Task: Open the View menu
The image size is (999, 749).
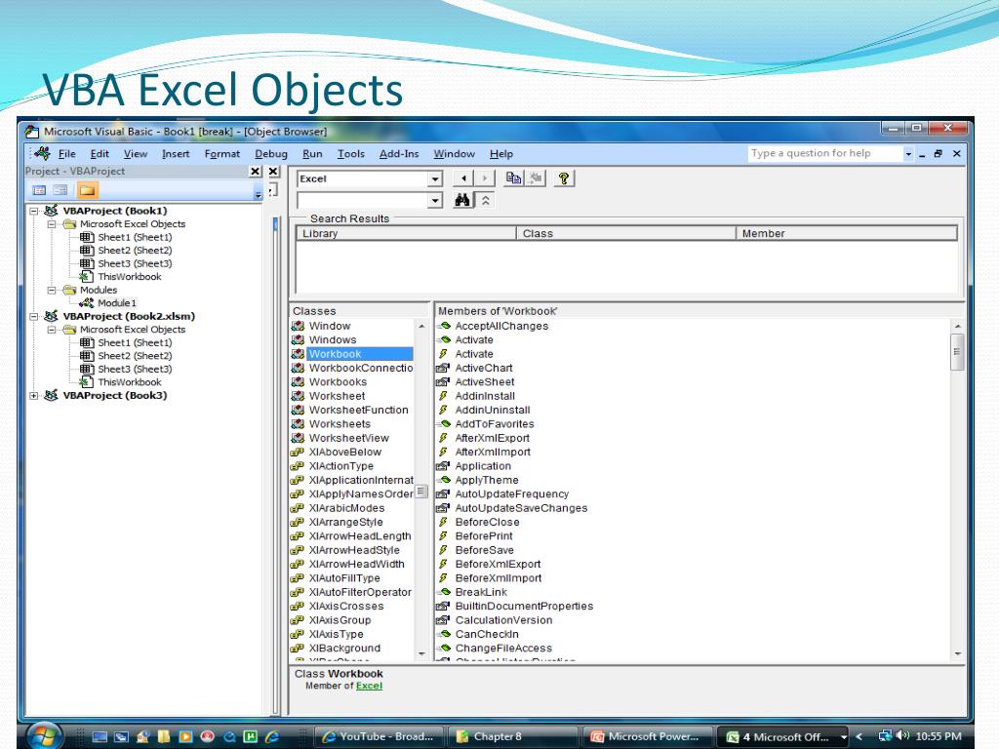Action: coord(135,153)
